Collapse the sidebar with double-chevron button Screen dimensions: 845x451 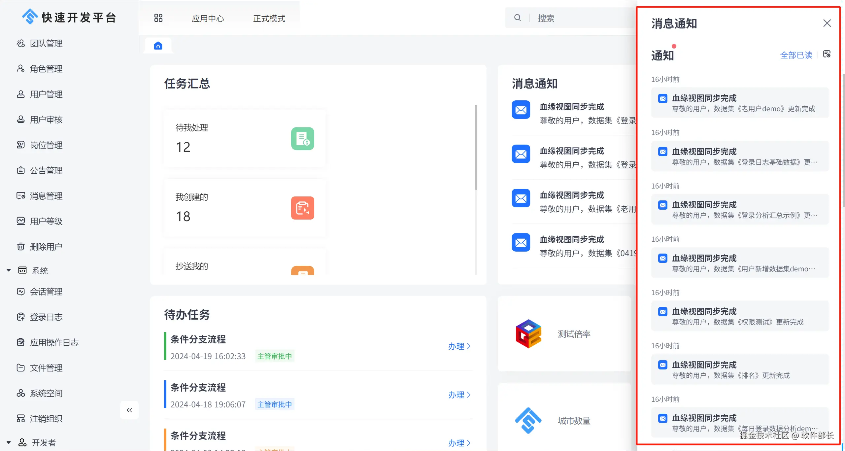pos(129,410)
